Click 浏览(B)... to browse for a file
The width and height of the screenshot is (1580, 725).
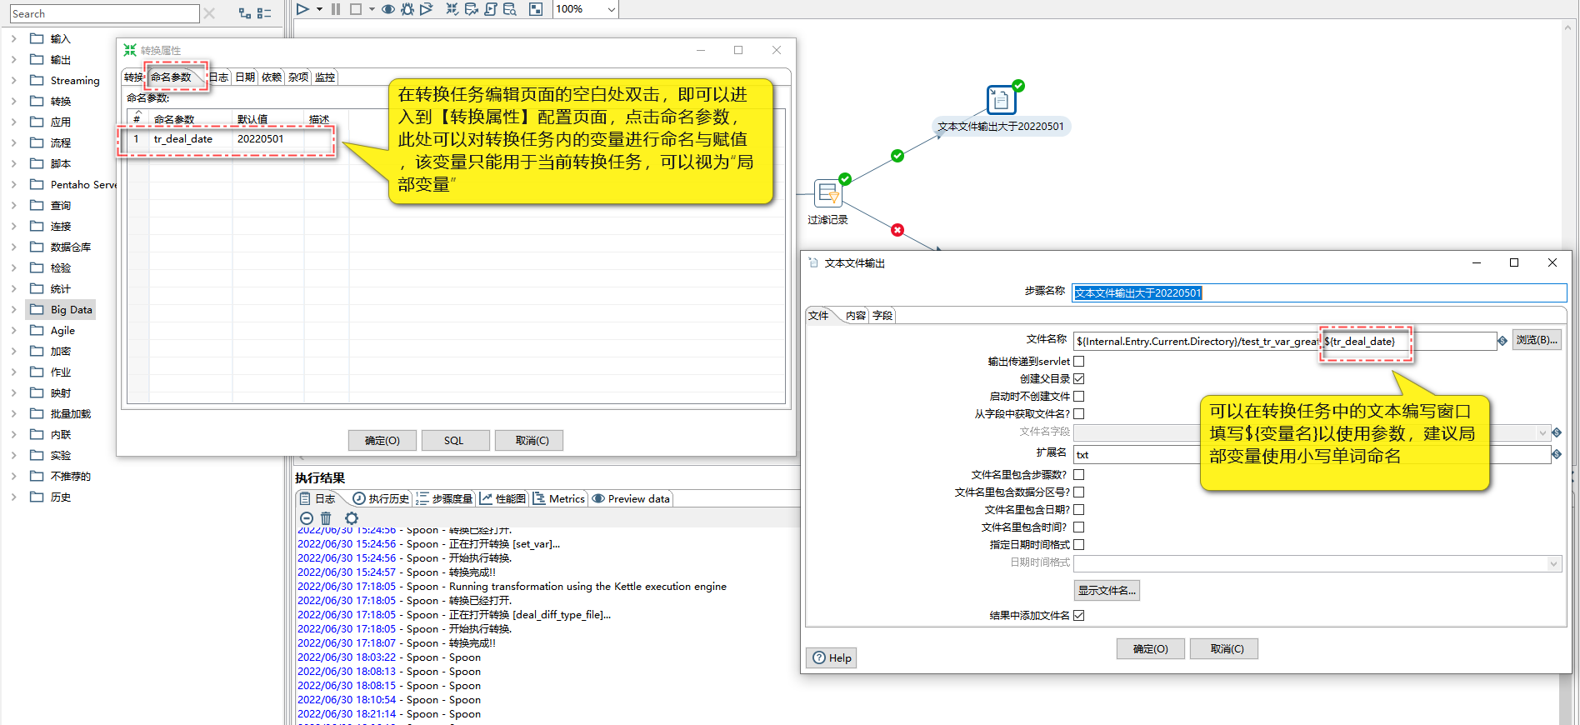pyautogui.click(x=1537, y=340)
